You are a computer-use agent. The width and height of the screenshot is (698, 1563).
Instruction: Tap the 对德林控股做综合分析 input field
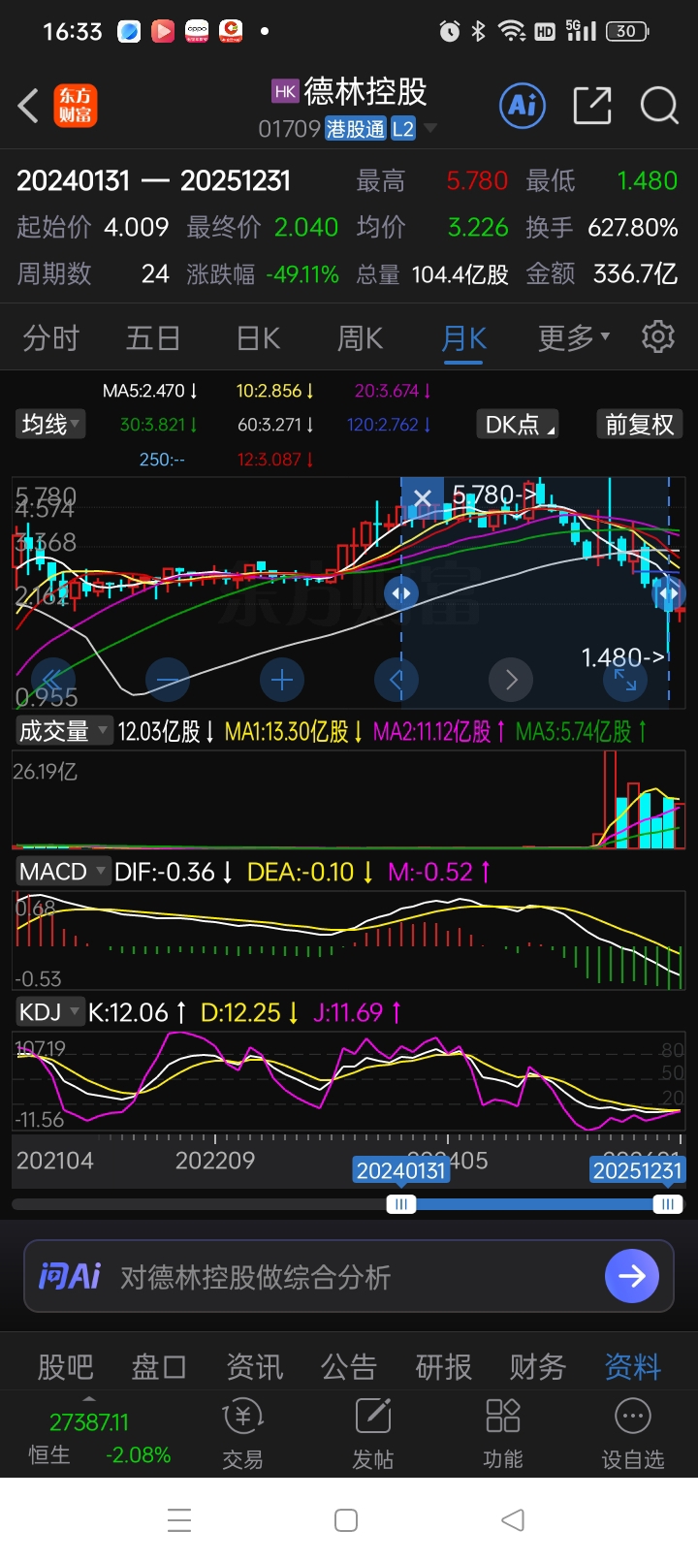click(348, 1276)
